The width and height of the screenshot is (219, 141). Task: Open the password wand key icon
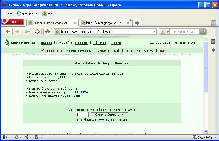27,32
